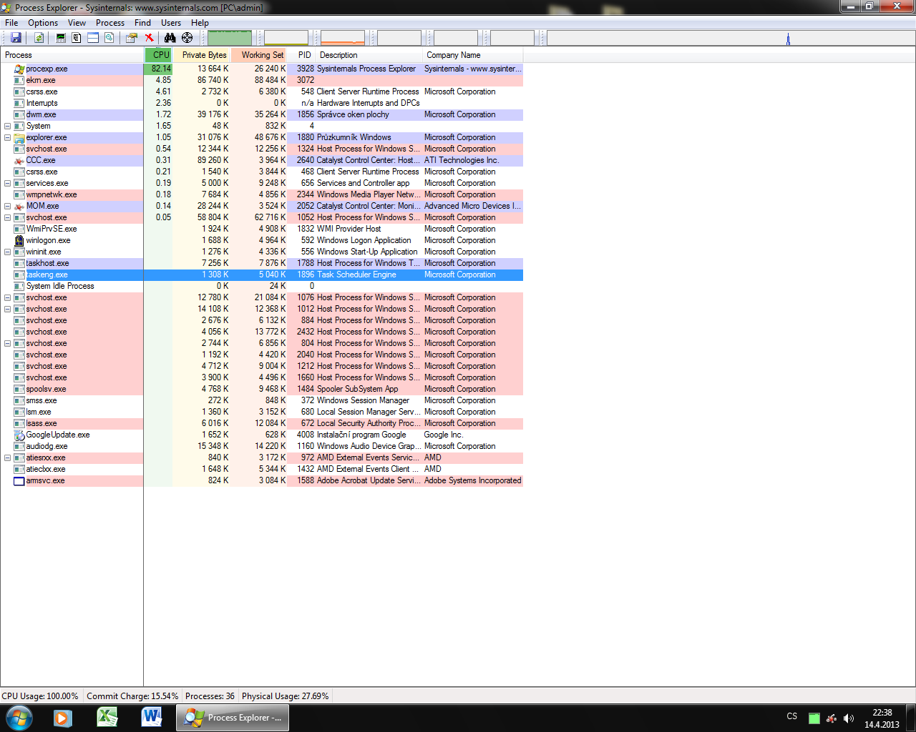
Task: Sort by the CPU column header
Action: [158, 55]
